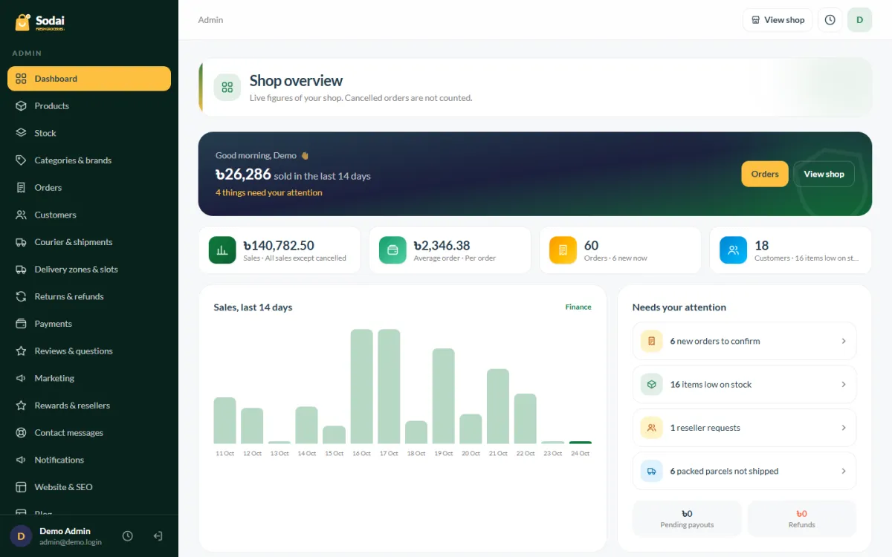This screenshot has width=892, height=557.
Task: Click the Marketing megaphone icon in sidebar
Action: click(x=21, y=378)
